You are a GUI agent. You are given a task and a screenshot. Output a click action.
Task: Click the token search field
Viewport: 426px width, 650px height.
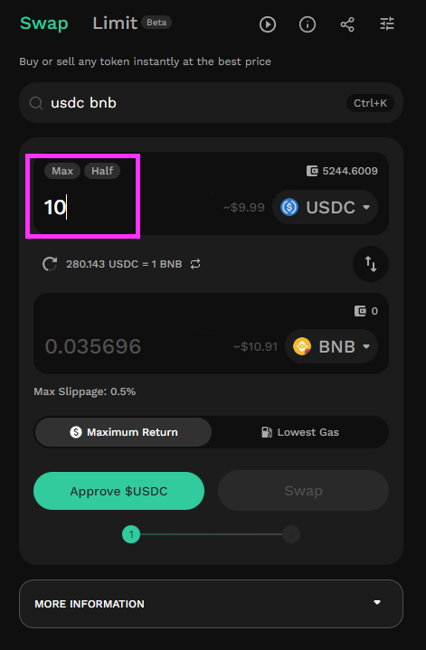tap(211, 103)
